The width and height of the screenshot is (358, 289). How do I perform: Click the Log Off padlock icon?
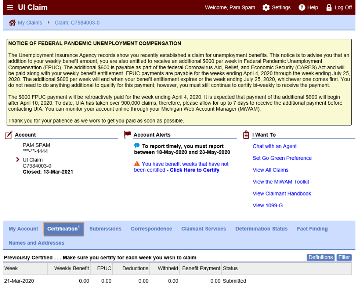(329, 8)
